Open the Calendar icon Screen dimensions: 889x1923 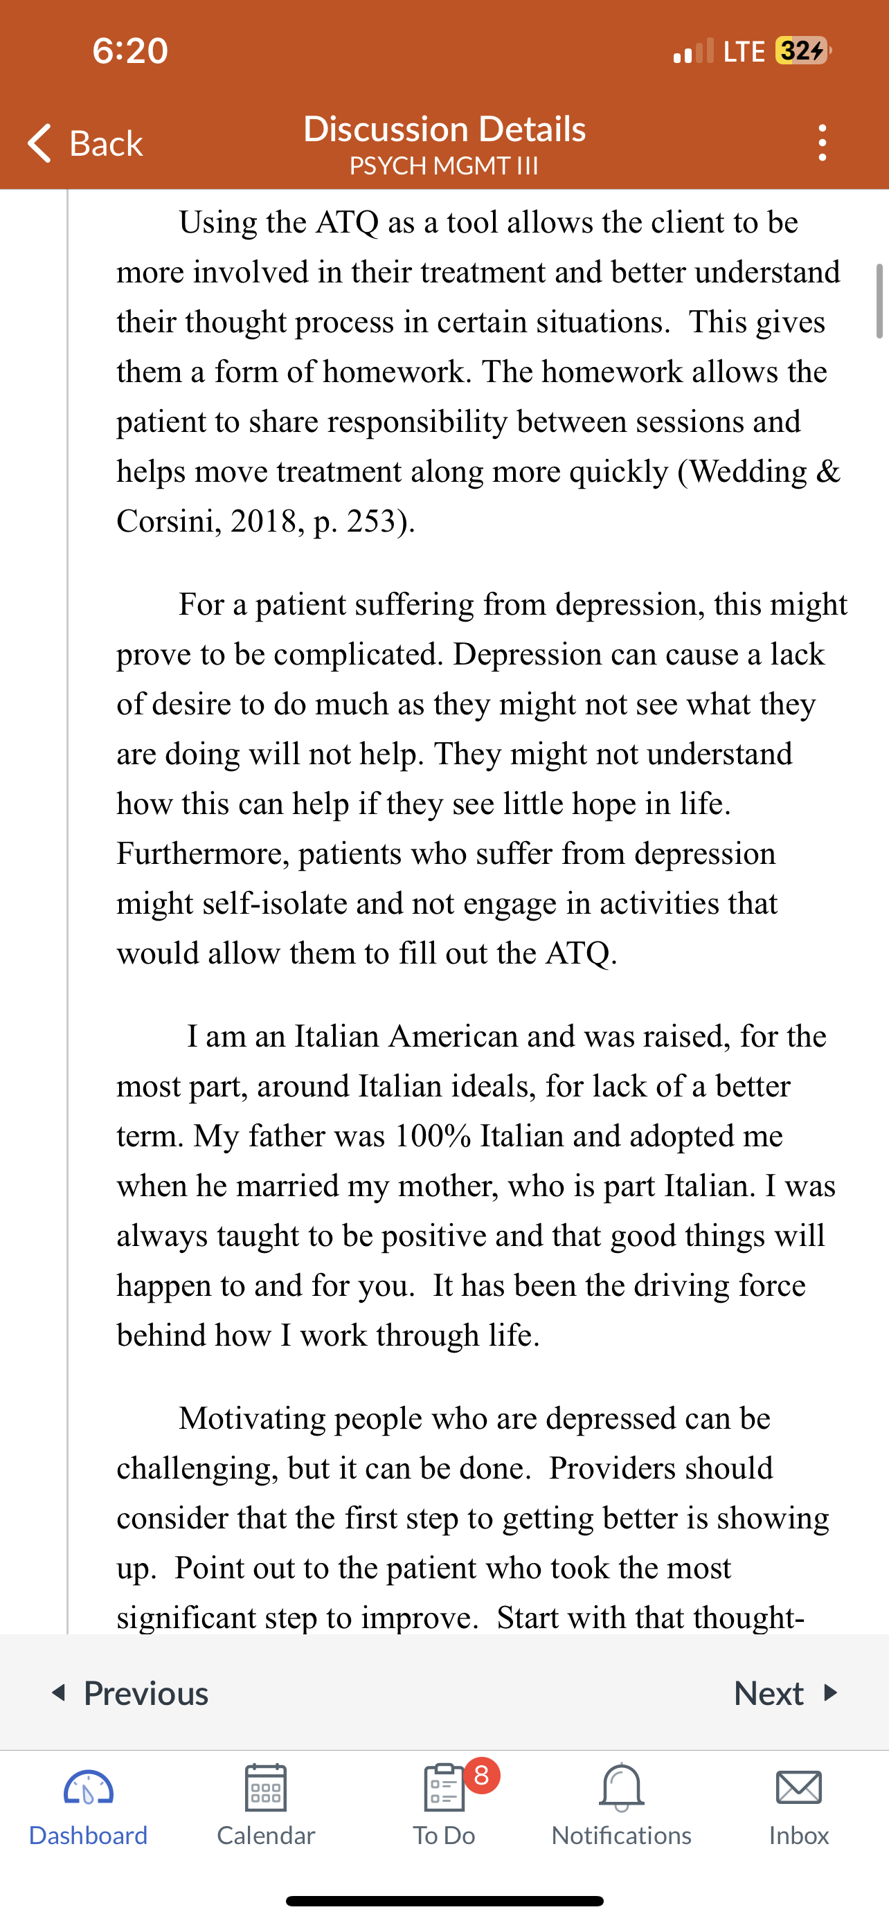pyautogui.click(x=266, y=1787)
